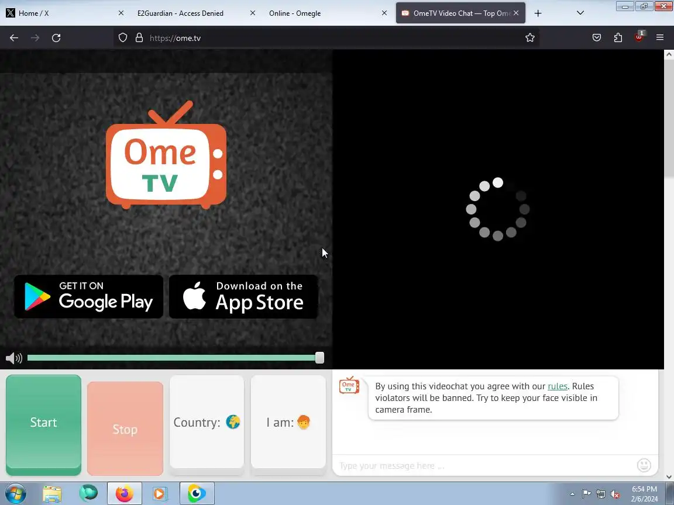
Task: Click the green Start button
Action: tap(43, 425)
